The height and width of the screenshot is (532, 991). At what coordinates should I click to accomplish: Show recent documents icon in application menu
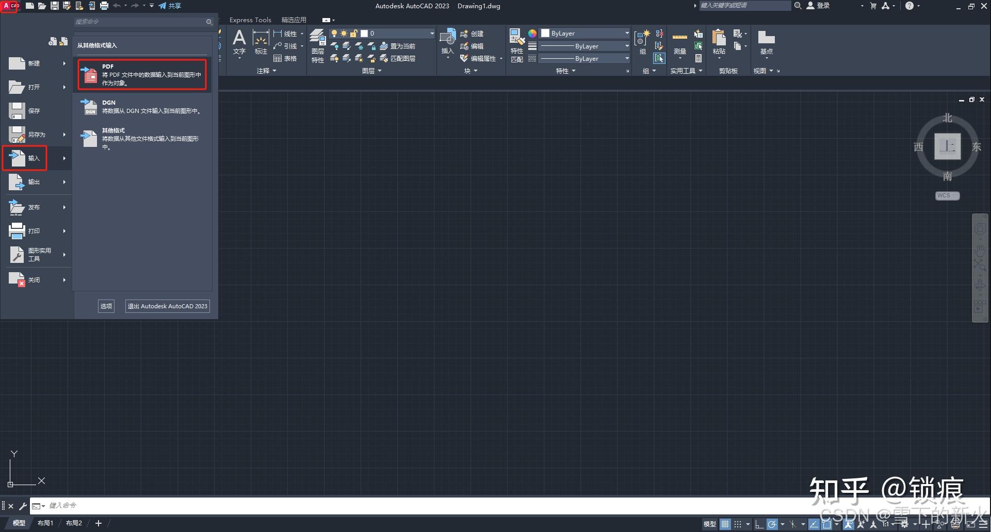(53, 41)
